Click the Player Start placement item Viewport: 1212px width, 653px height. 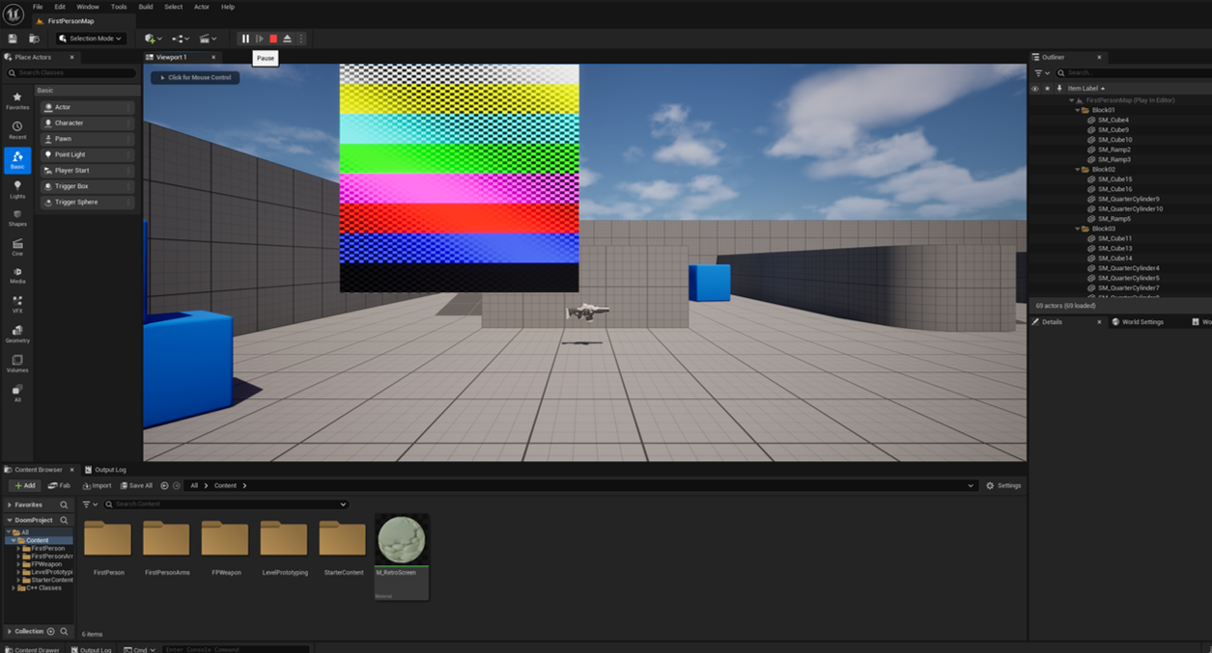point(87,170)
